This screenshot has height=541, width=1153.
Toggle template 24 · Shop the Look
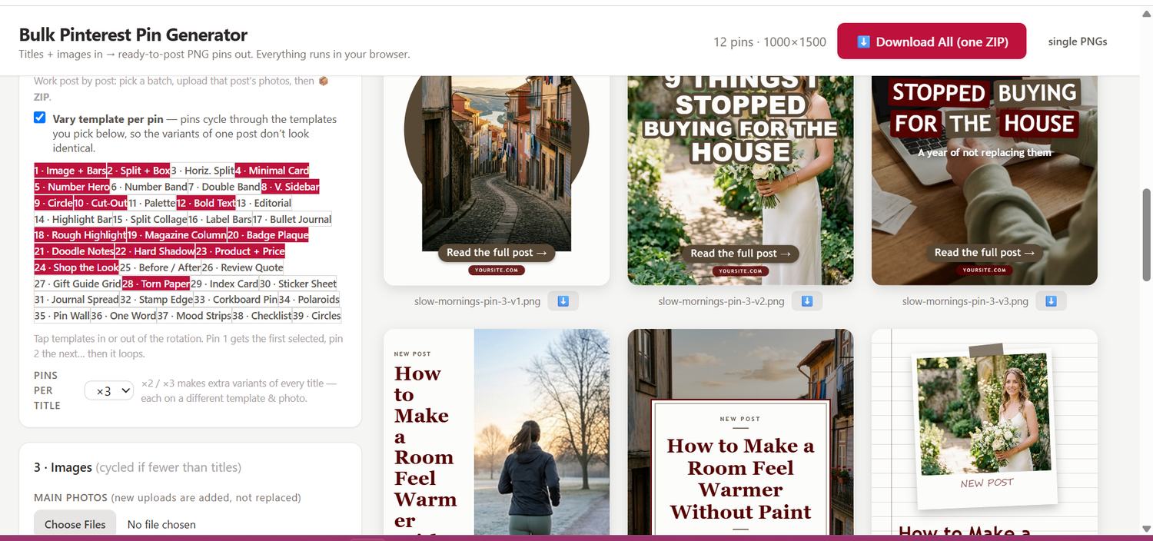click(76, 267)
